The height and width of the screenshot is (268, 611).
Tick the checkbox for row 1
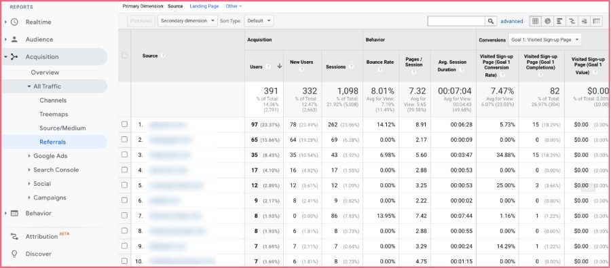click(x=124, y=124)
